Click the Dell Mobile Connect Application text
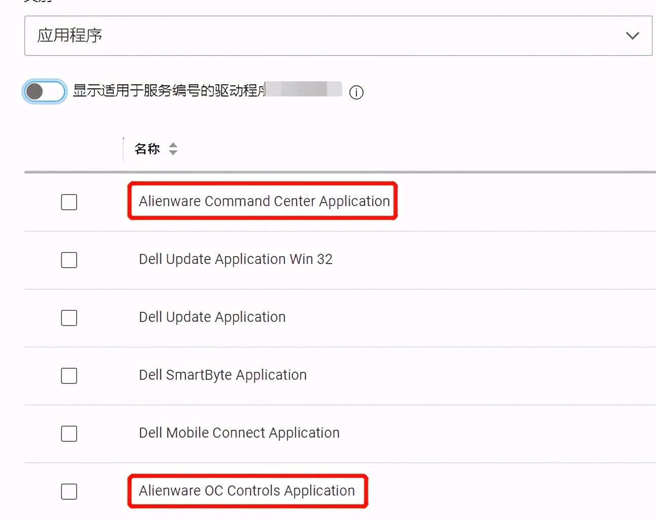 239,433
